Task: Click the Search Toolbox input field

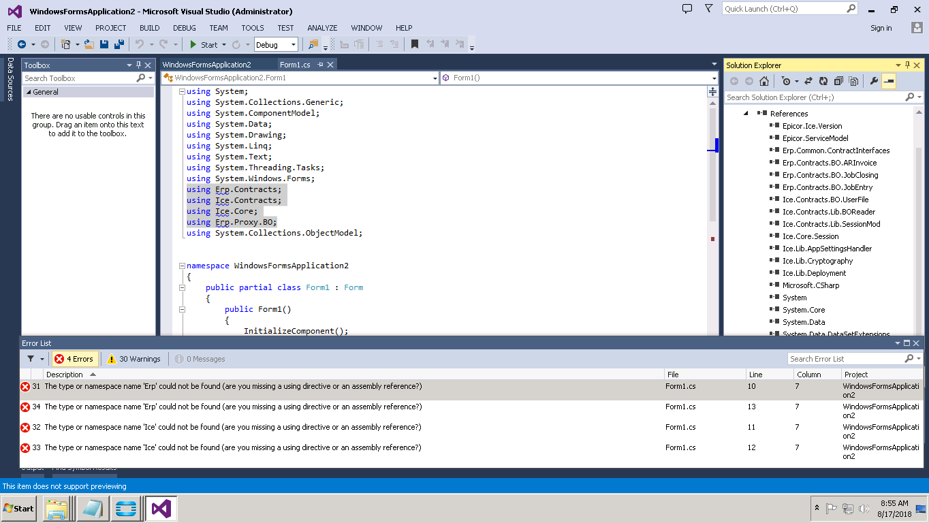Action: 80,78
